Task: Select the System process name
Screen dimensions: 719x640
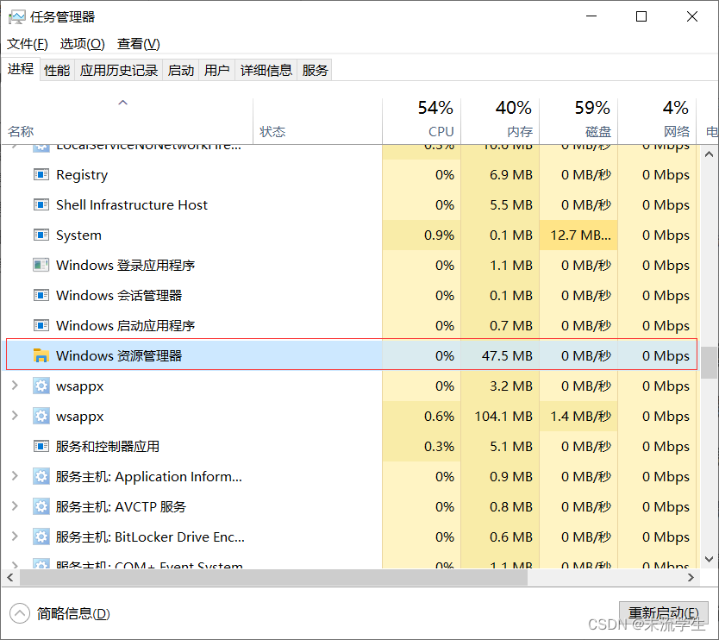Action: (x=78, y=235)
